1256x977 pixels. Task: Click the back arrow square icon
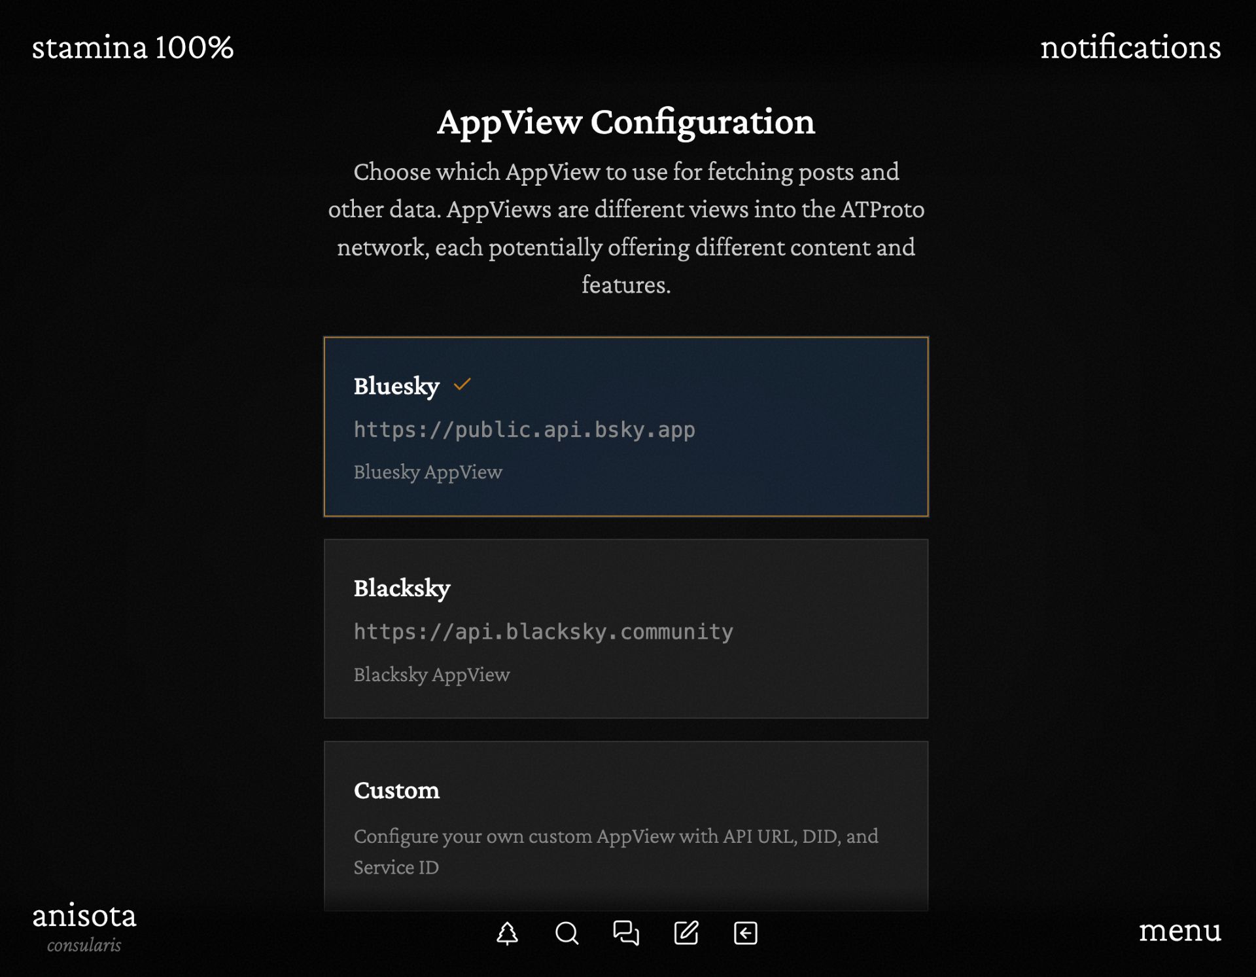coord(746,933)
